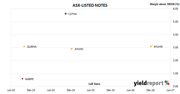Click the Margin above BBSW (%) axis title

coord(165,4)
